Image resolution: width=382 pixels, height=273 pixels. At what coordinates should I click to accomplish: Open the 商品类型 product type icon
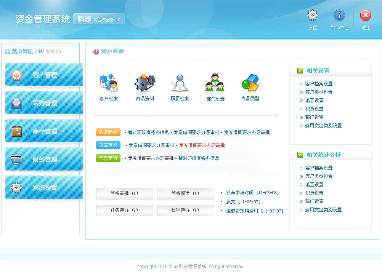(x=250, y=83)
